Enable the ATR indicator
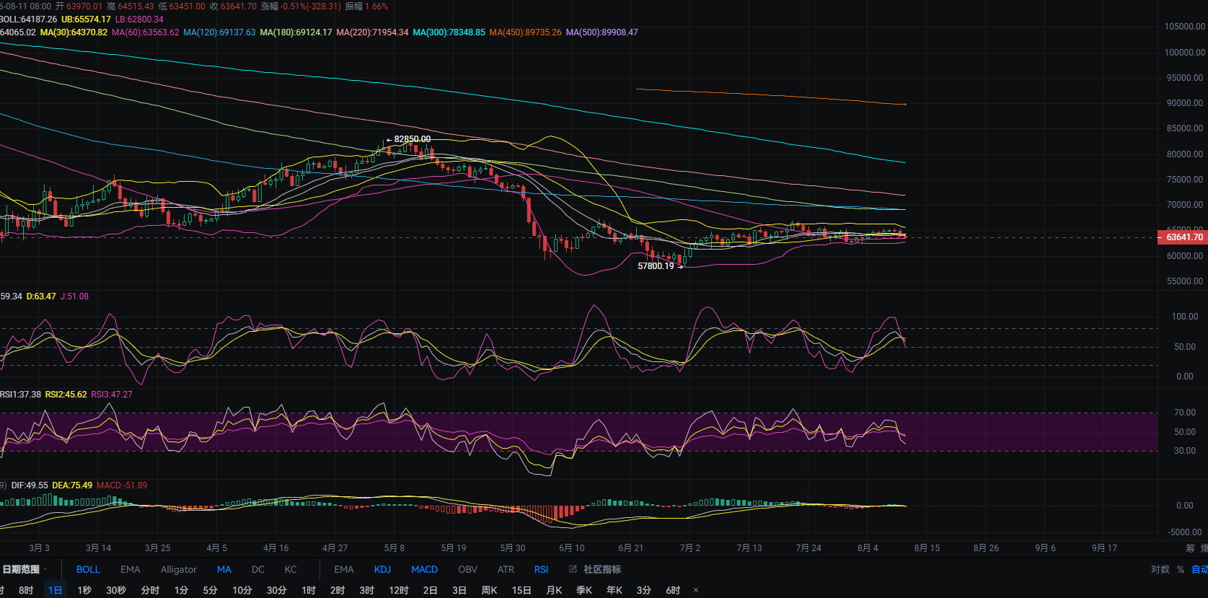 tap(506, 569)
